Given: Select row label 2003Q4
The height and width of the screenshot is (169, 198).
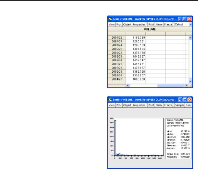Looking at the screenshot, I should pos(117,75).
